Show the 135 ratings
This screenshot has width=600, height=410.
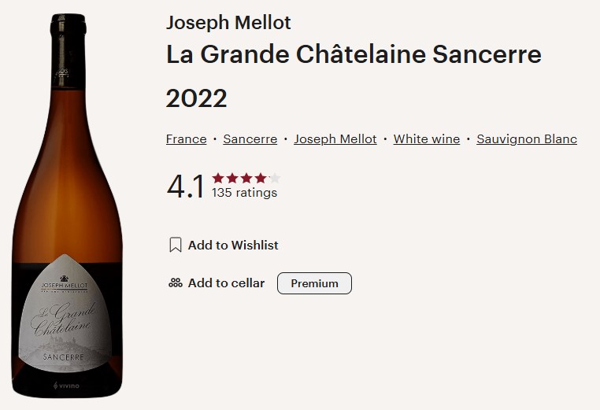tap(244, 193)
